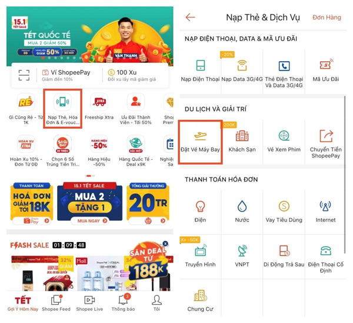This screenshot has width=353, height=323.
Task: Select Chuyển Tiền ShopeePay transfer icon
Action: pyautogui.click(x=326, y=136)
